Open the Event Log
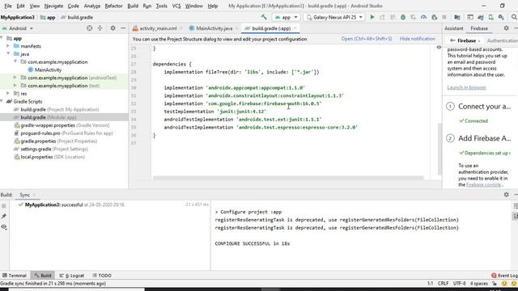 click(504, 275)
